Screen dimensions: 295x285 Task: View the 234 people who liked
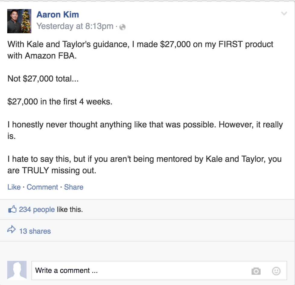37,210
